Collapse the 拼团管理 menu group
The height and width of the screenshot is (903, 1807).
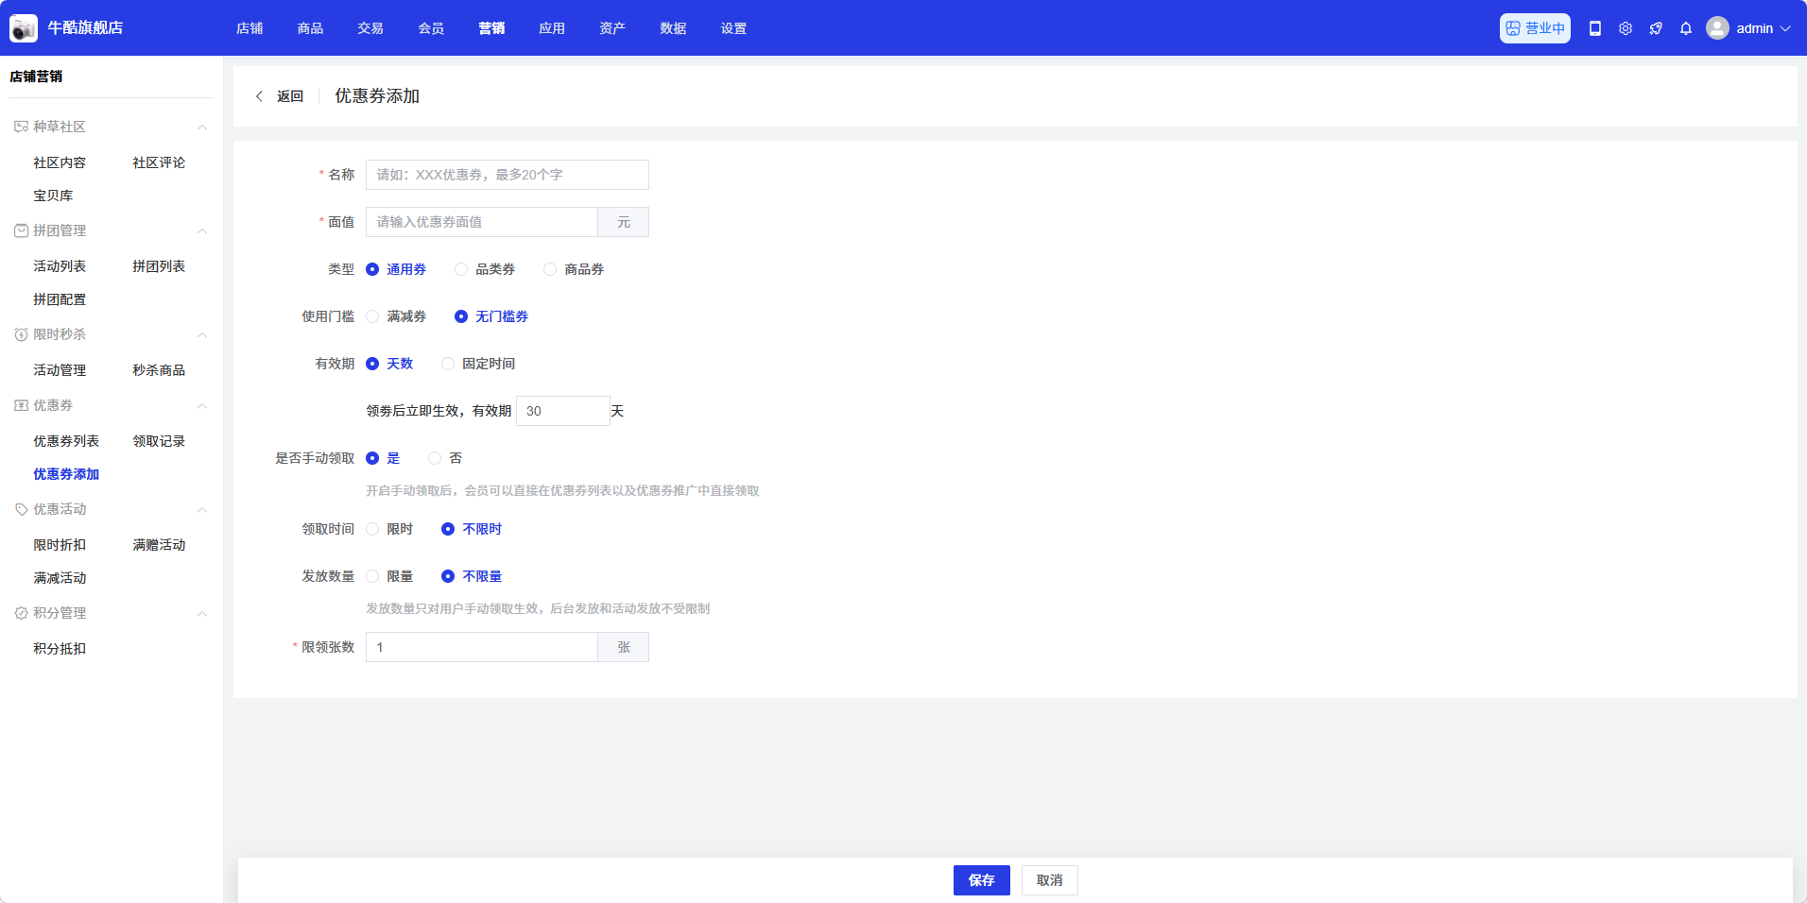202,230
